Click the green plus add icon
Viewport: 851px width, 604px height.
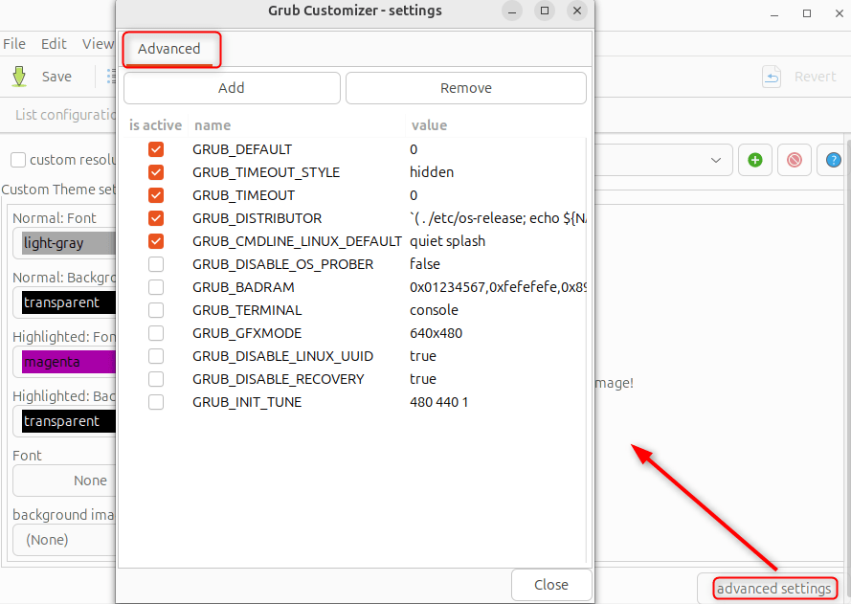[755, 160]
